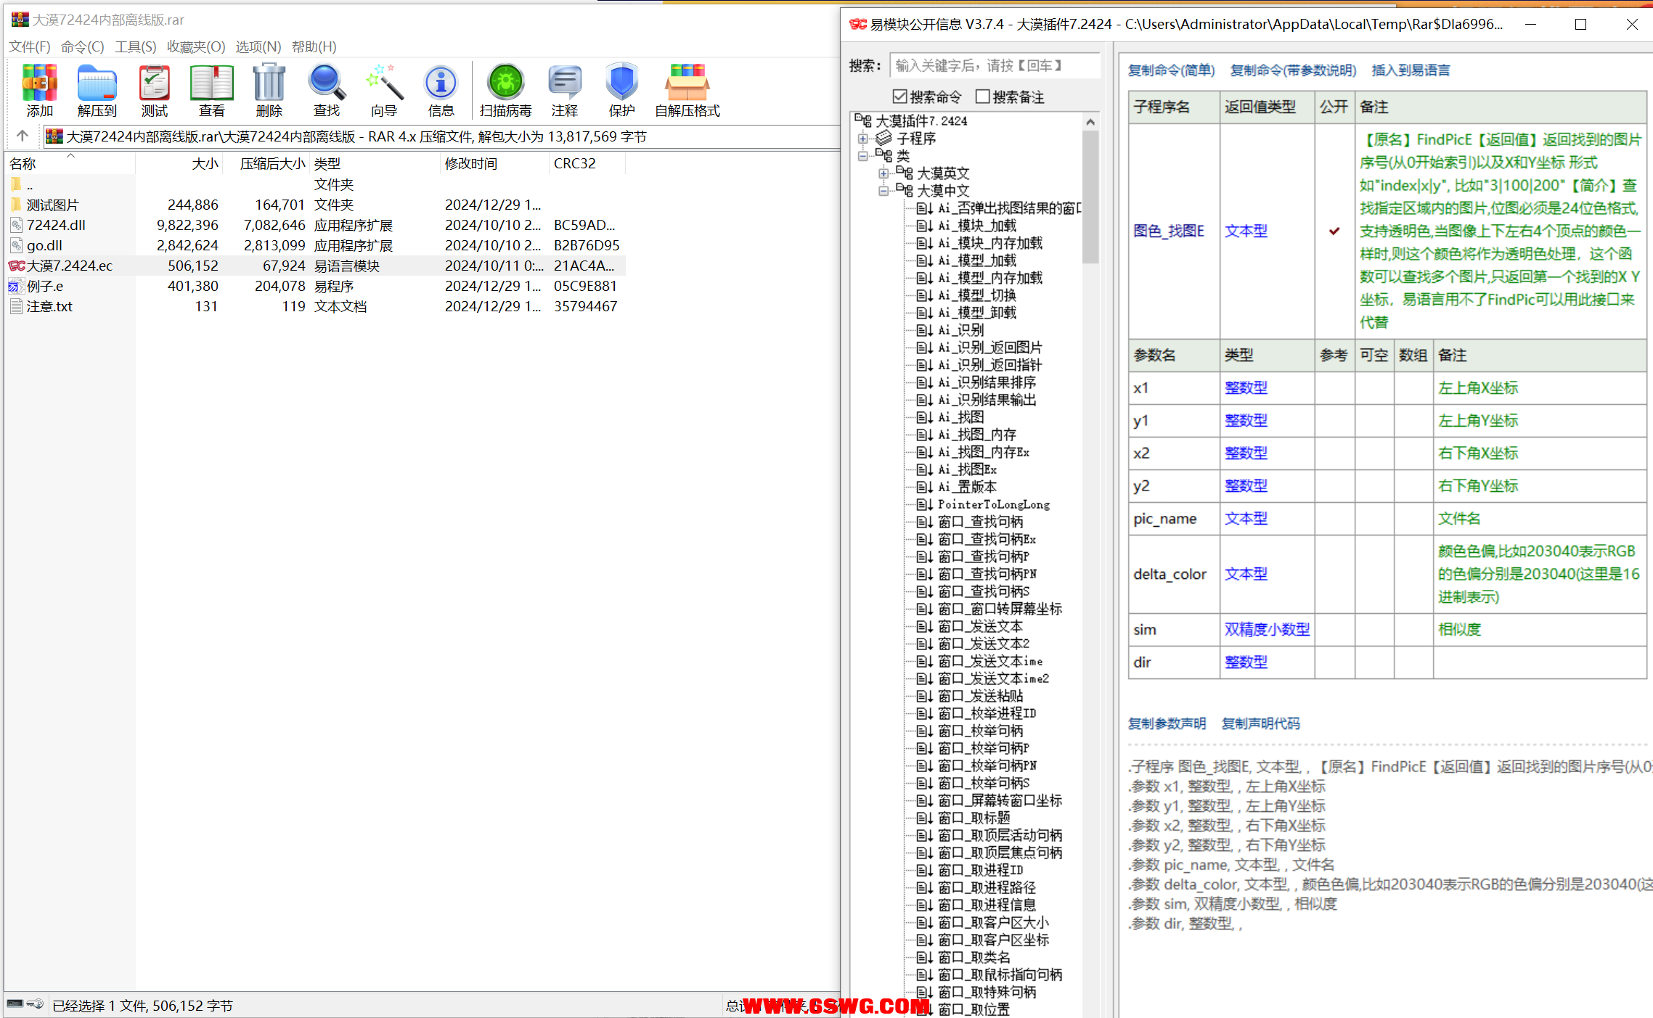Click the 图色_找图E subroutine name link
The height and width of the screenshot is (1018, 1653).
pos(1169,231)
